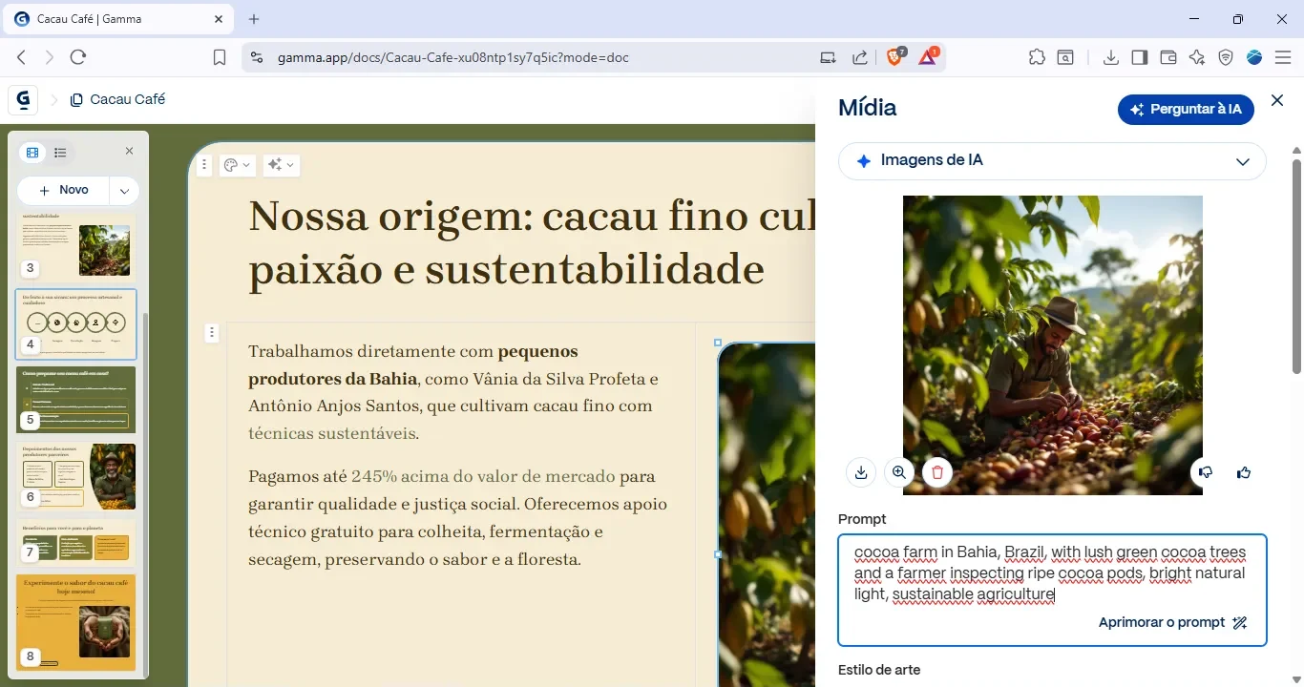Open the browser profile avatar
The width and height of the screenshot is (1304, 687).
pos(1254,57)
